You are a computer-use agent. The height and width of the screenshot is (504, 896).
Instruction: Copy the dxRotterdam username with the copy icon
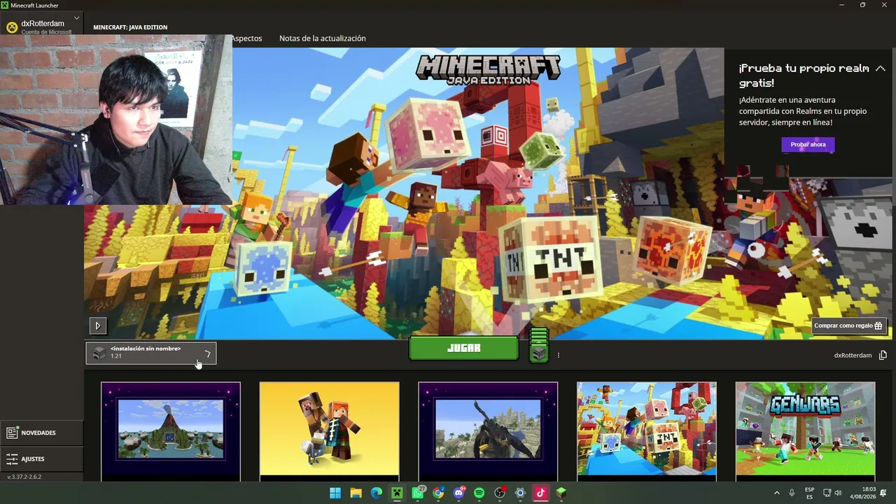883,355
